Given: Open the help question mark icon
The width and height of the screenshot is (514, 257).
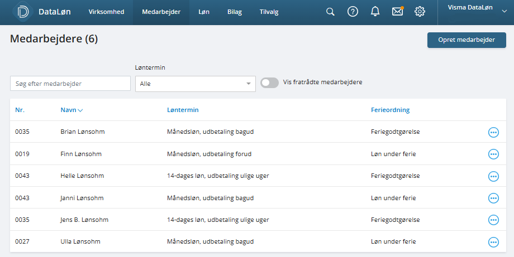Looking at the screenshot, I should click(353, 12).
